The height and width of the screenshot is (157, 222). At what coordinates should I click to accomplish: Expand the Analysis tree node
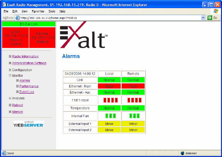point(10,98)
